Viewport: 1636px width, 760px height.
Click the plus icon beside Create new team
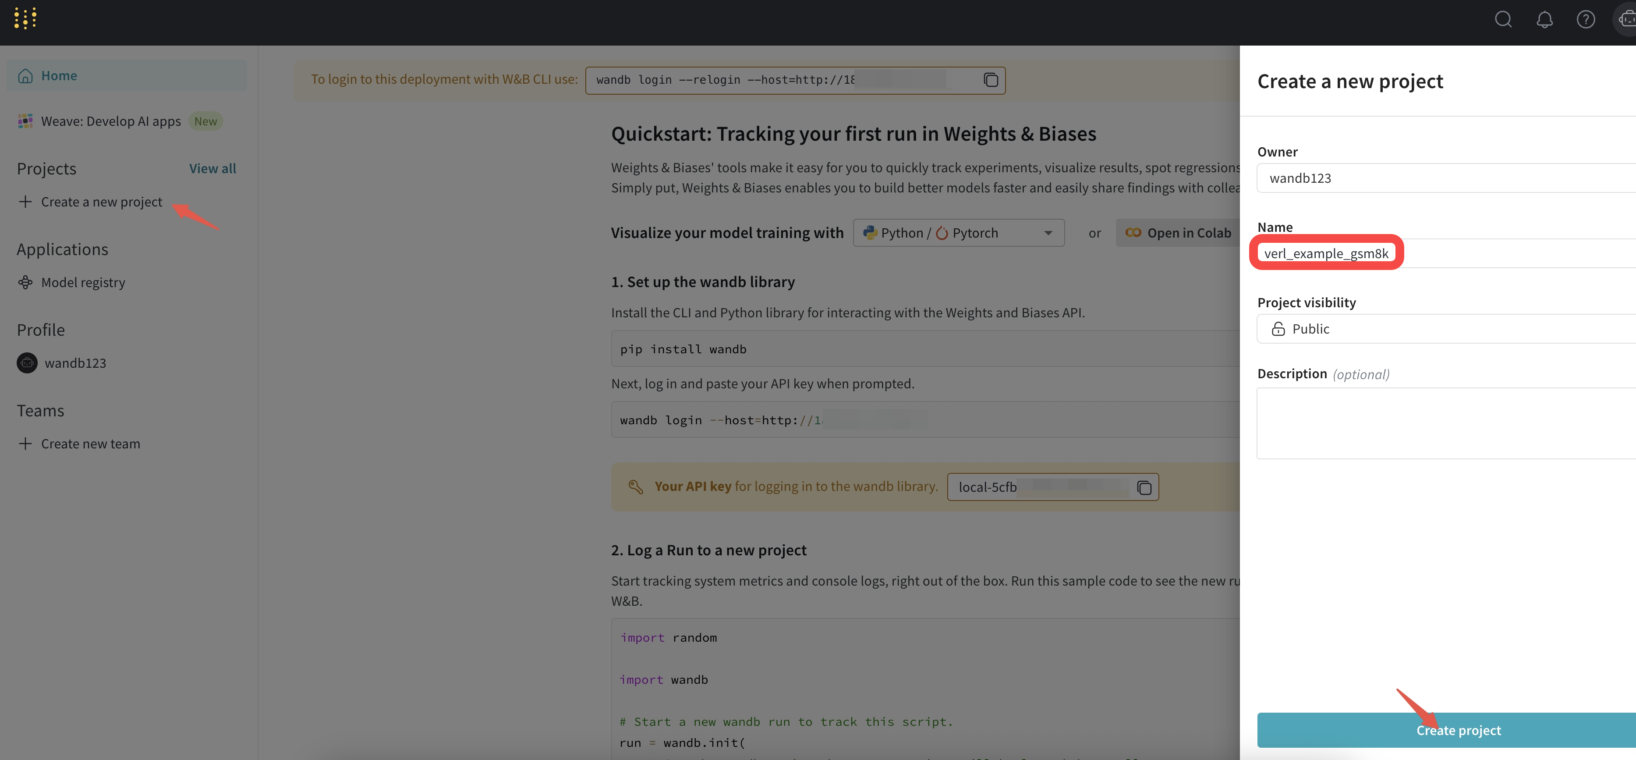(25, 444)
